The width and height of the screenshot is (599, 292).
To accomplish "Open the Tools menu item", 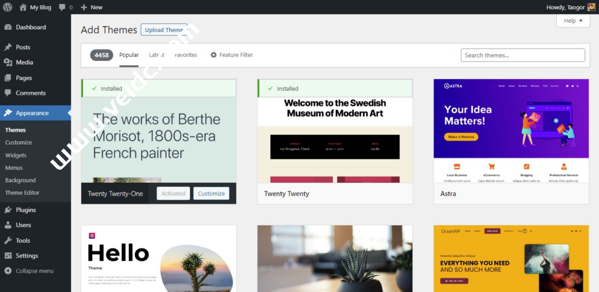I will (36, 241).
